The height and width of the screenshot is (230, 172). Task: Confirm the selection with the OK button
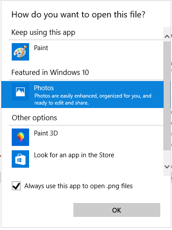pos(117,210)
